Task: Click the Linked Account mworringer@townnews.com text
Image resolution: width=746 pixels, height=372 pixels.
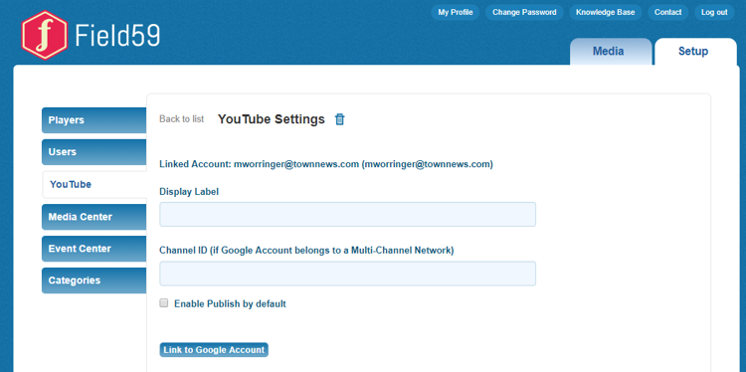Action: [326, 164]
